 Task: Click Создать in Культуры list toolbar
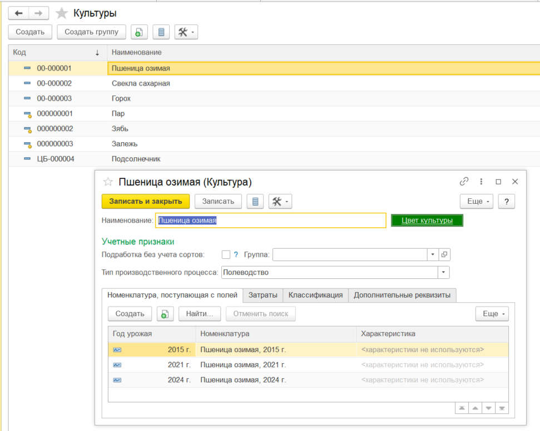pyautogui.click(x=30, y=32)
